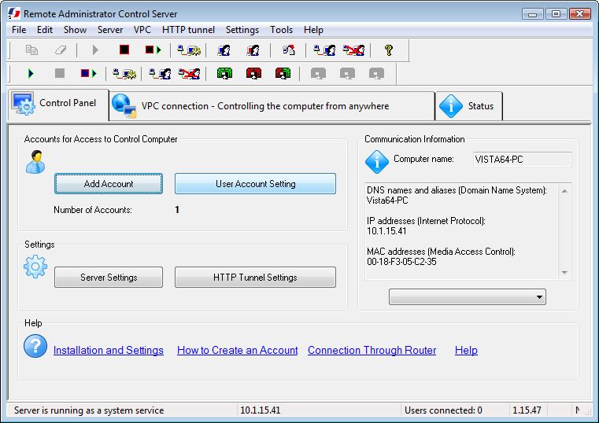Open the HTTP tunnel menu
Viewport: 599px width, 423px height.
(188, 30)
